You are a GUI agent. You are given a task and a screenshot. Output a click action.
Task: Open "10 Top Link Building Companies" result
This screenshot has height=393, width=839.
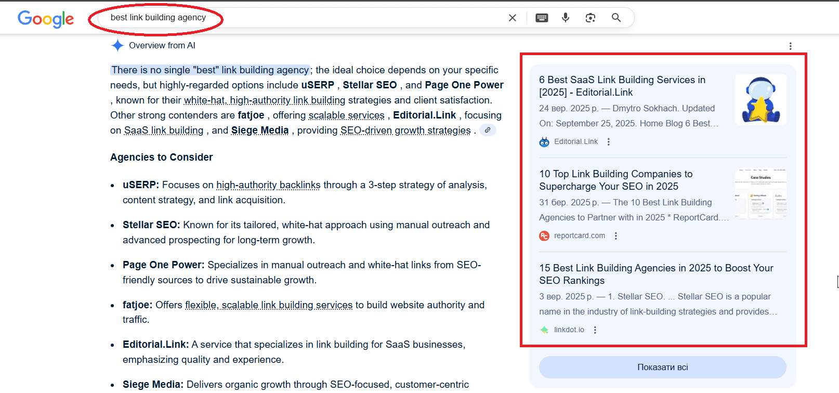point(615,180)
